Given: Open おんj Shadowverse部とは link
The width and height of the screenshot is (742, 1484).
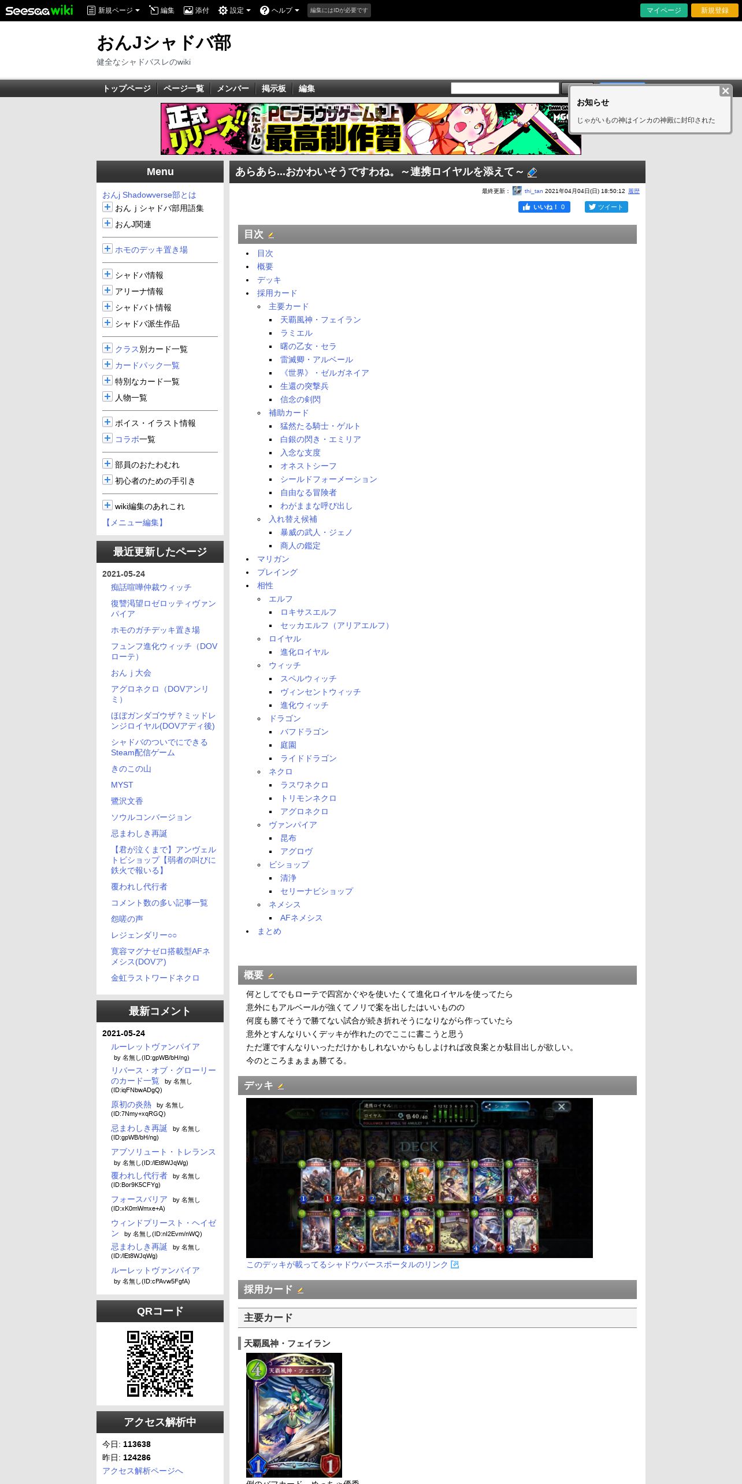Looking at the screenshot, I should pos(149,195).
